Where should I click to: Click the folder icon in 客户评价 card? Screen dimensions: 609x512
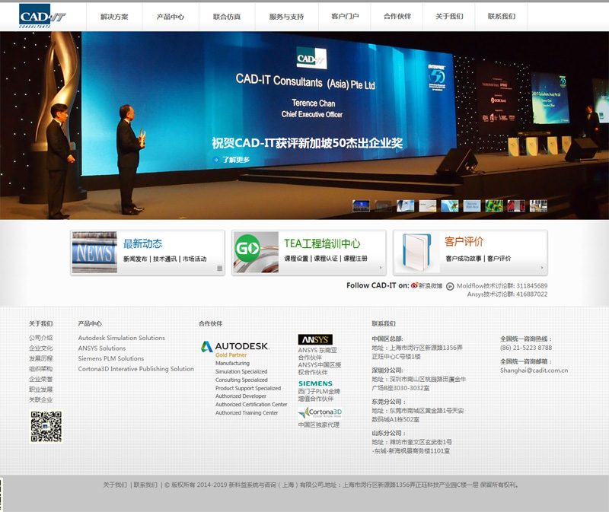pos(416,253)
